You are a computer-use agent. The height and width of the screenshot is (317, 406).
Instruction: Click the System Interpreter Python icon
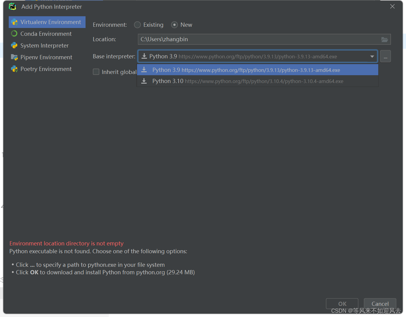(14, 45)
